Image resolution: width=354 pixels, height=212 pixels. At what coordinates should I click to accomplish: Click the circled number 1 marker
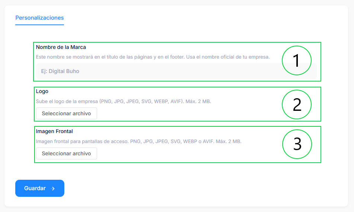[296, 60]
